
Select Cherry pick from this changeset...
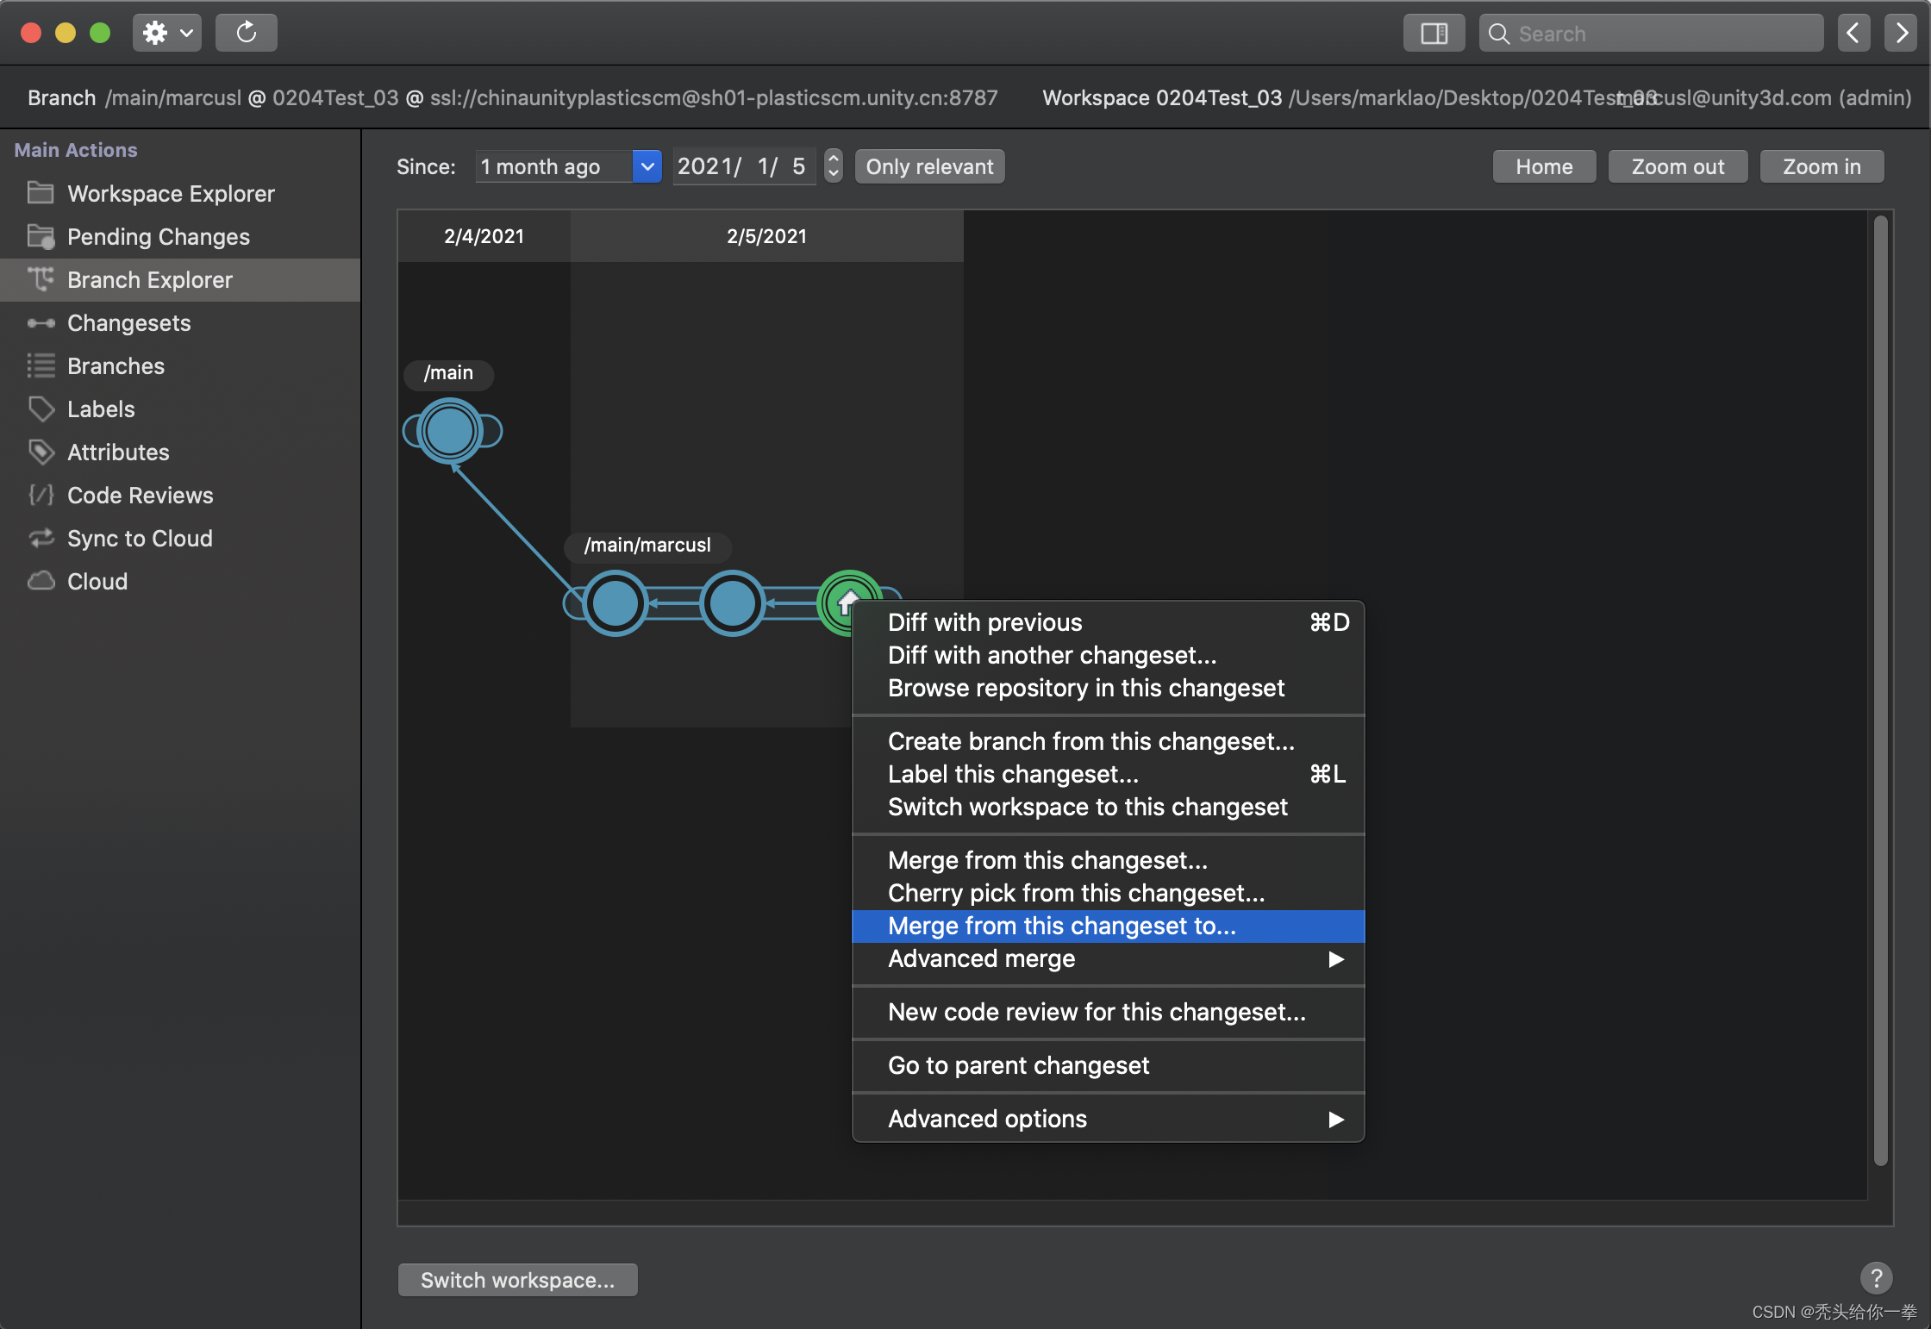click(1076, 894)
